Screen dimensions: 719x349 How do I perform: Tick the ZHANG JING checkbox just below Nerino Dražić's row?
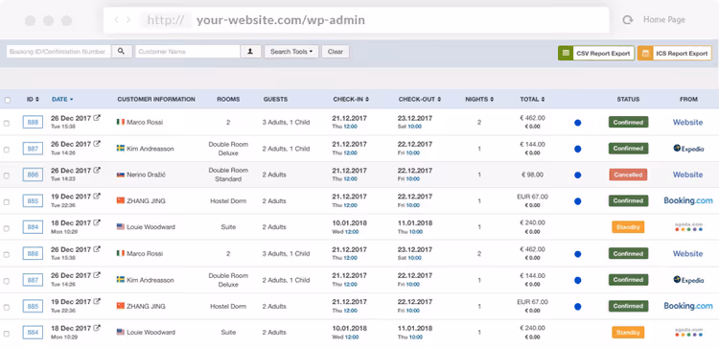(x=7, y=201)
